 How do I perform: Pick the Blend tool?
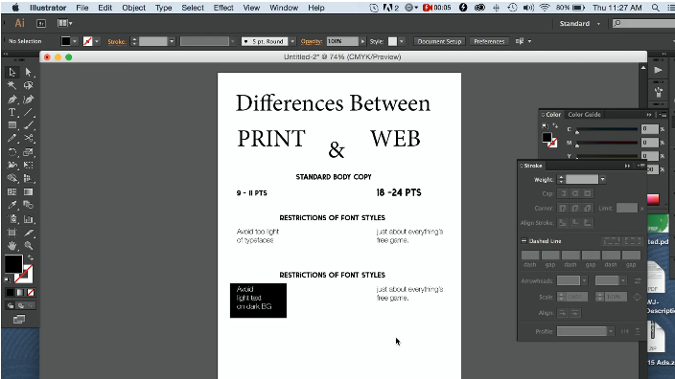pyautogui.click(x=29, y=205)
